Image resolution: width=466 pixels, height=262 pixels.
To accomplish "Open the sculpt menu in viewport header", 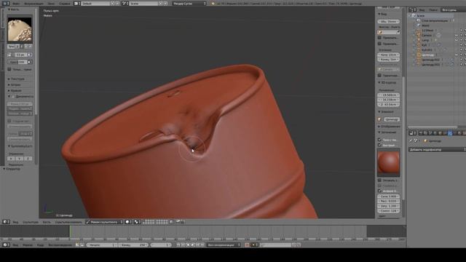I will tap(31, 222).
